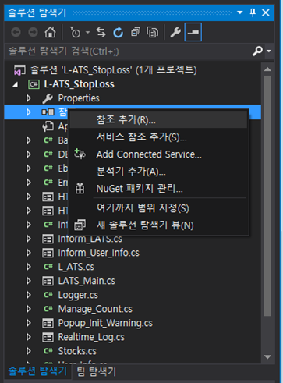Toggle the Preview Selected Items button
This screenshot has width=283, height=383.
coord(193,32)
